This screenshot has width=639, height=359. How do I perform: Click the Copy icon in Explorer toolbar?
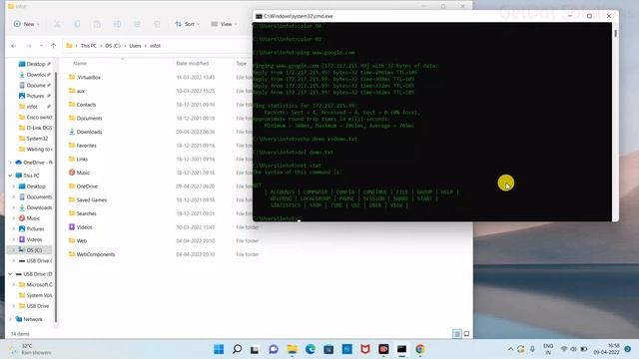point(77,24)
